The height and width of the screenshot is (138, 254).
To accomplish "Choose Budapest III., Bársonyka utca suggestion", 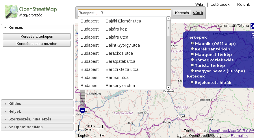I will [122, 86].
